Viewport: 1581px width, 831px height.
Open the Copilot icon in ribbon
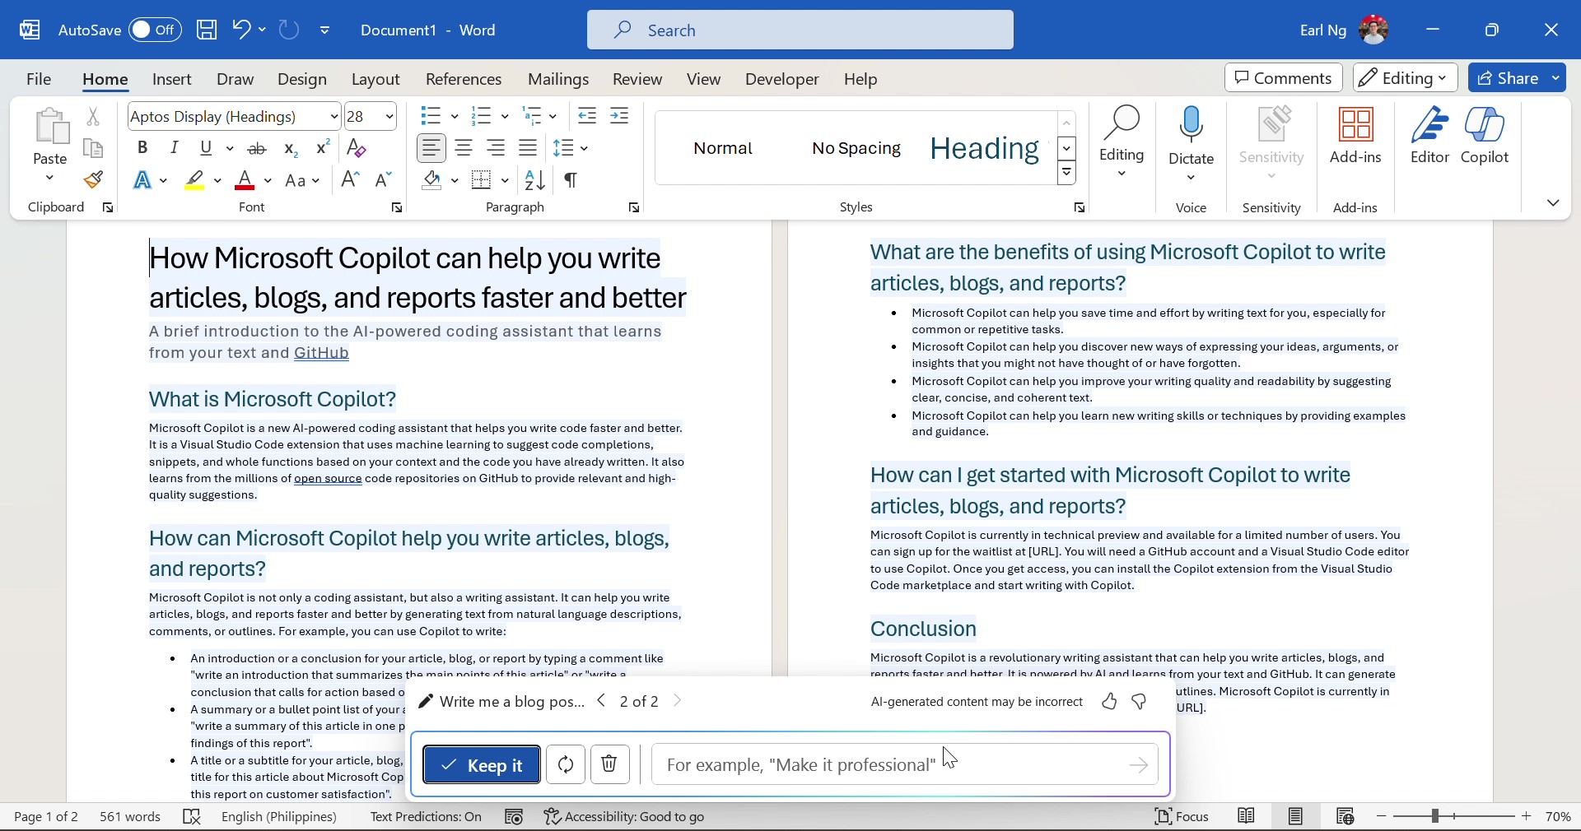(x=1485, y=136)
